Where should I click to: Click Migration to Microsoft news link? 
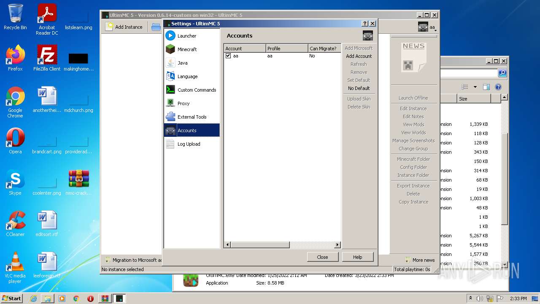(x=133, y=260)
